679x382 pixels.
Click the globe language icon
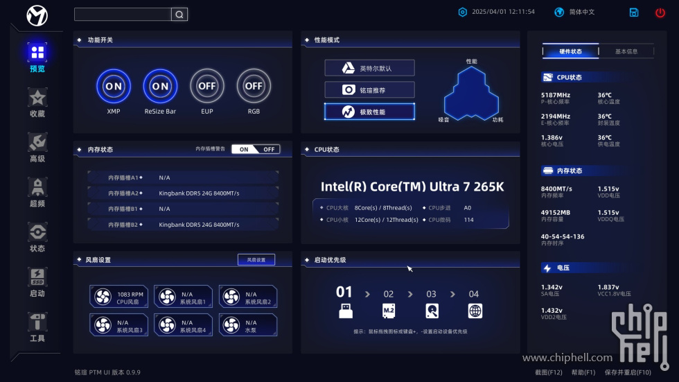point(559,12)
